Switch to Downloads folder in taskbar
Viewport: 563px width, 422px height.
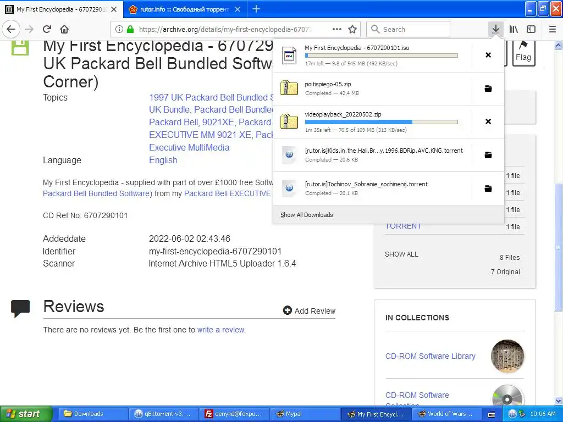92,414
